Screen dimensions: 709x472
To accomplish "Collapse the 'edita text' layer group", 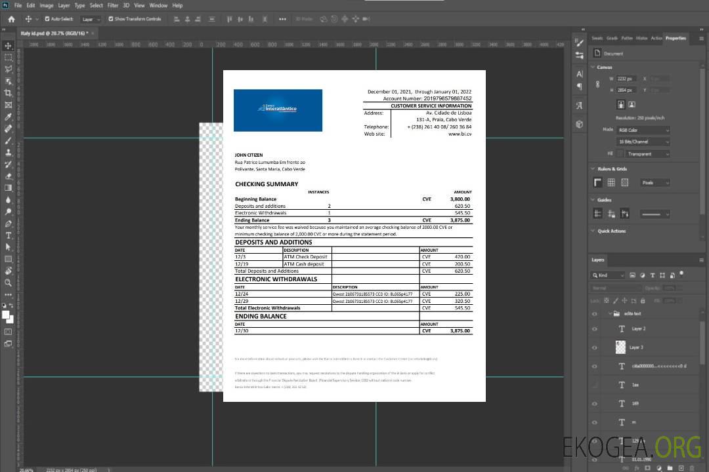I will coord(610,313).
